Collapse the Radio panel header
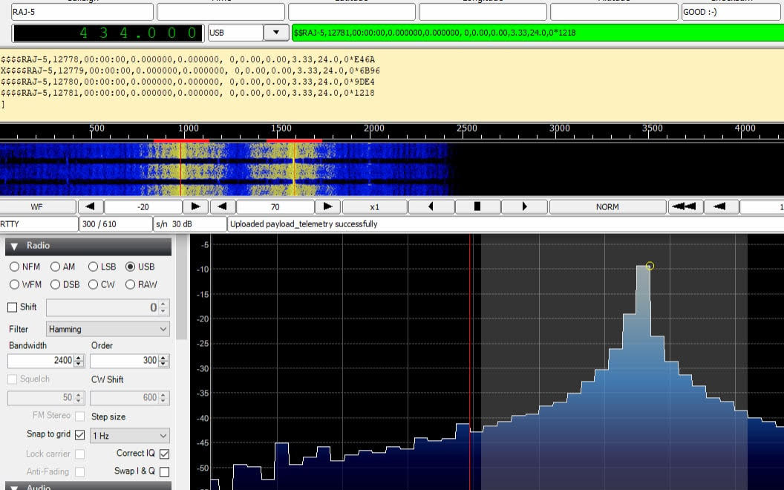784x490 pixels. tap(88, 246)
